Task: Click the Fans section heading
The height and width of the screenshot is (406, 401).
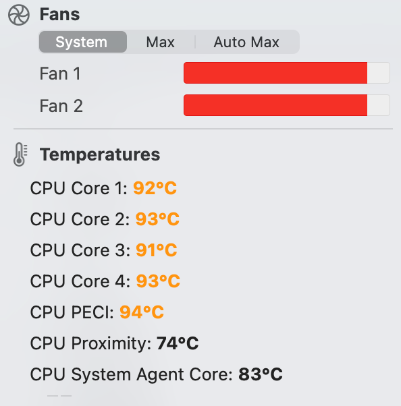Action: click(x=59, y=14)
